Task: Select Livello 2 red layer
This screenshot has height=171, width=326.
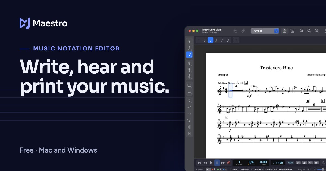Action: (213, 169)
